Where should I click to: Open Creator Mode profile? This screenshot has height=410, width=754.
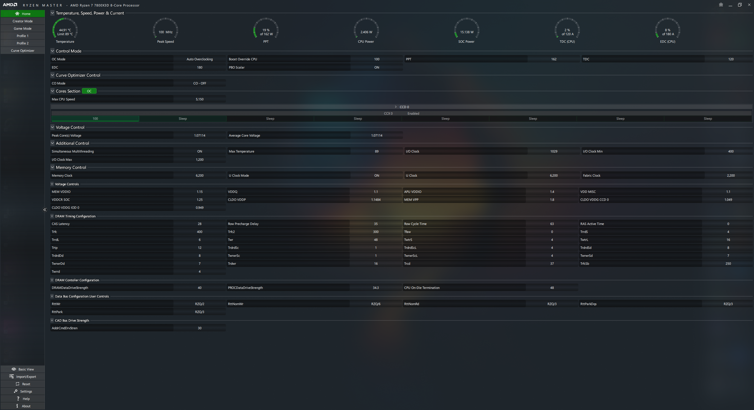coord(22,21)
